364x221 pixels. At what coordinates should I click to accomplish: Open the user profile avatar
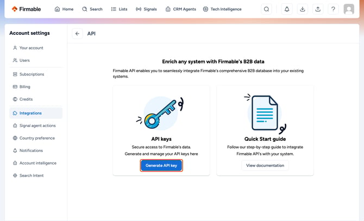coord(349,9)
